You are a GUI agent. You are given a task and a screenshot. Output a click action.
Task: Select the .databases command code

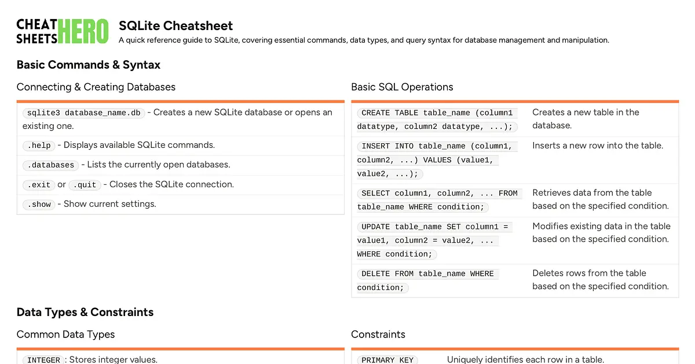[x=50, y=165]
